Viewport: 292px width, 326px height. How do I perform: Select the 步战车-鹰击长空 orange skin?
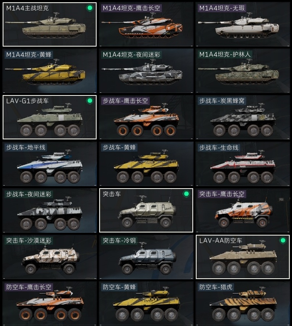coord(146,117)
